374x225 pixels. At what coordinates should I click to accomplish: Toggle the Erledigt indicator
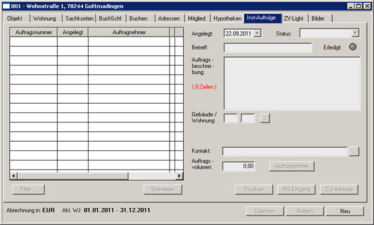coord(353,47)
